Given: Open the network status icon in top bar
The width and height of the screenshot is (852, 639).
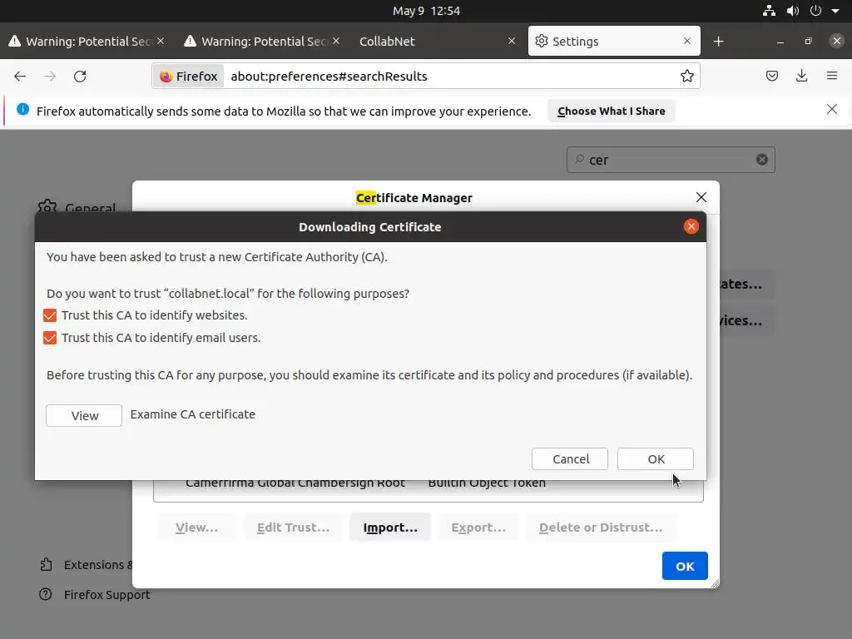Looking at the screenshot, I should 769,11.
